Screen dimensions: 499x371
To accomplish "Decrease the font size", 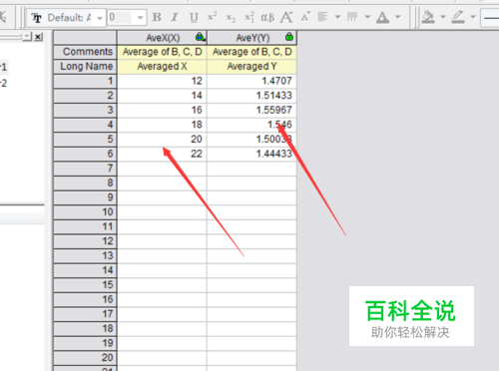I will click(x=305, y=16).
